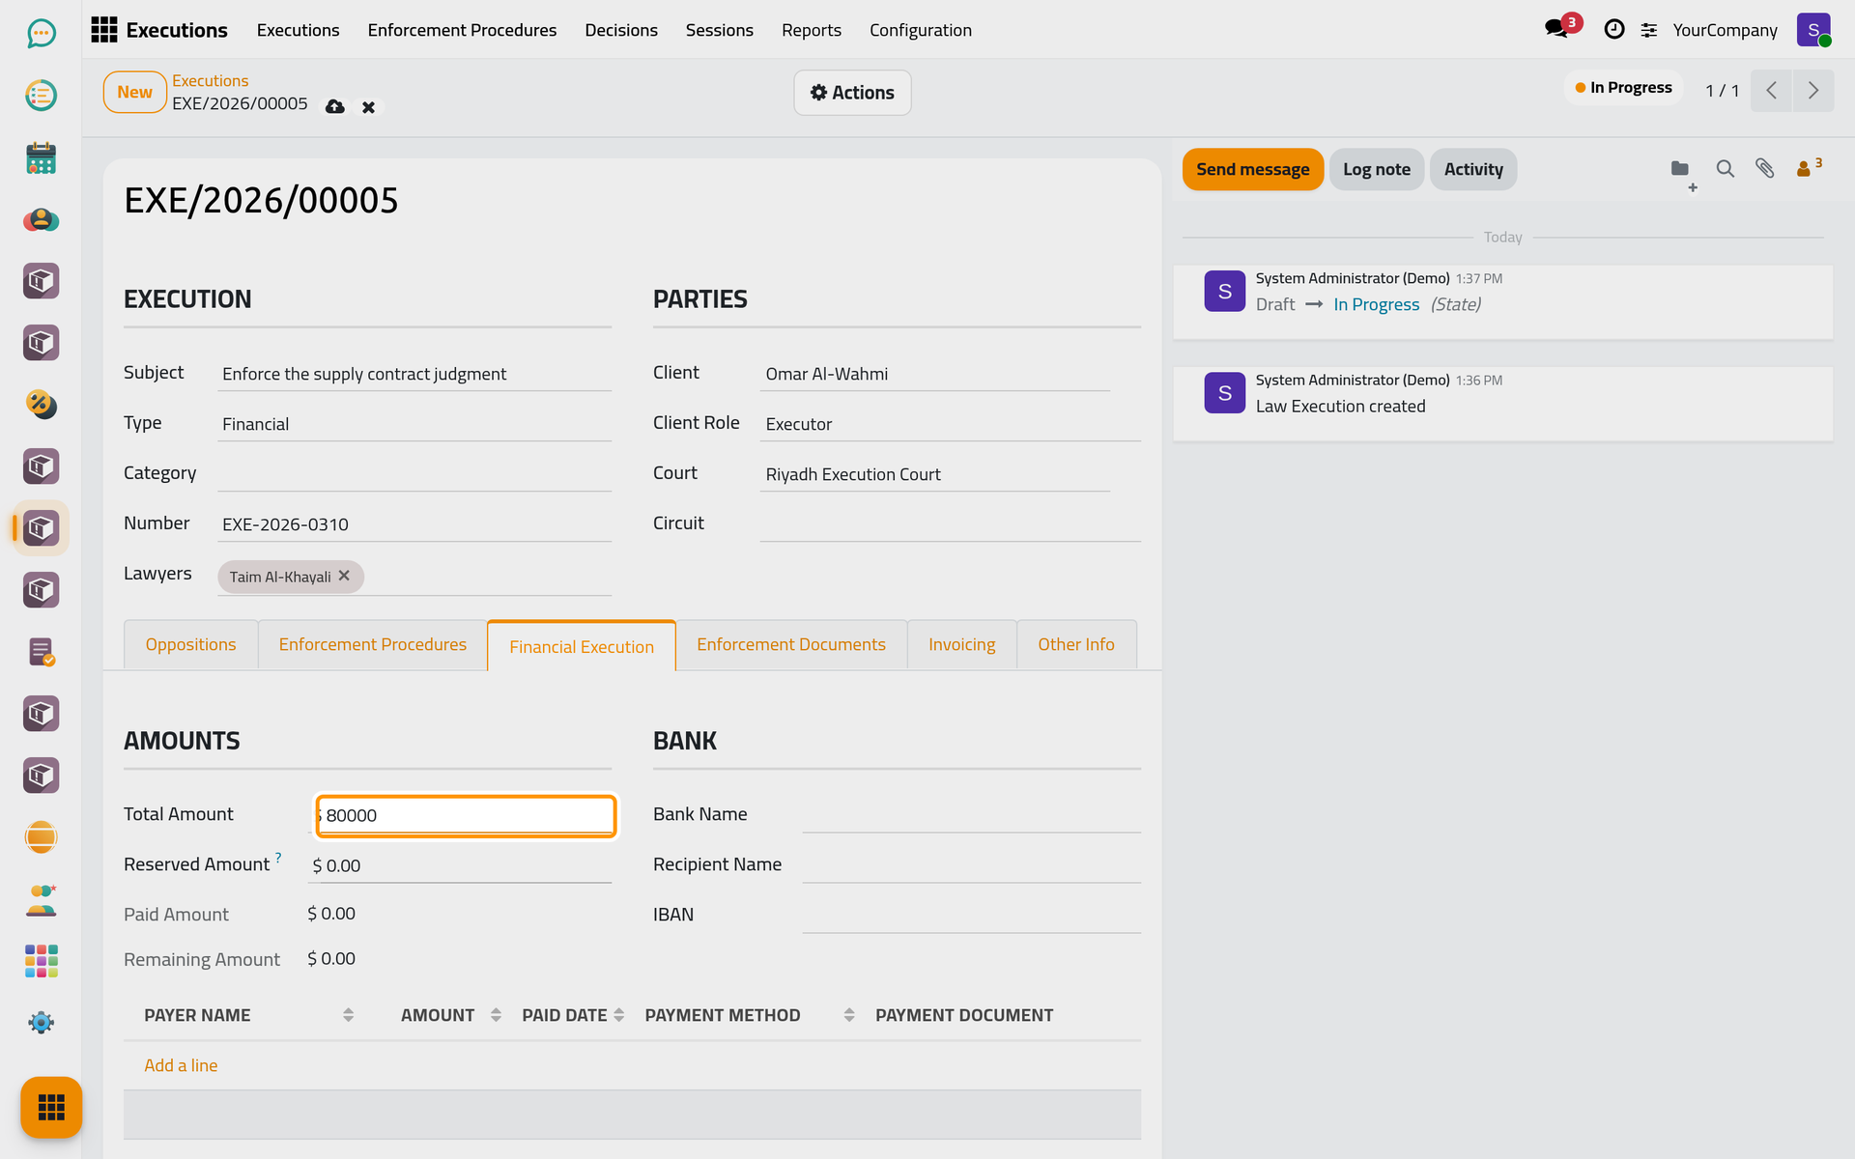Open the Discuss chat app icon
This screenshot has width=1855, height=1159.
pos(41,34)
